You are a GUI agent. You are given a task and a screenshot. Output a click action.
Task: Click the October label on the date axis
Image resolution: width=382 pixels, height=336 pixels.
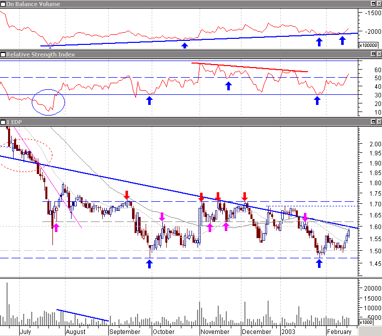(163, 331)
